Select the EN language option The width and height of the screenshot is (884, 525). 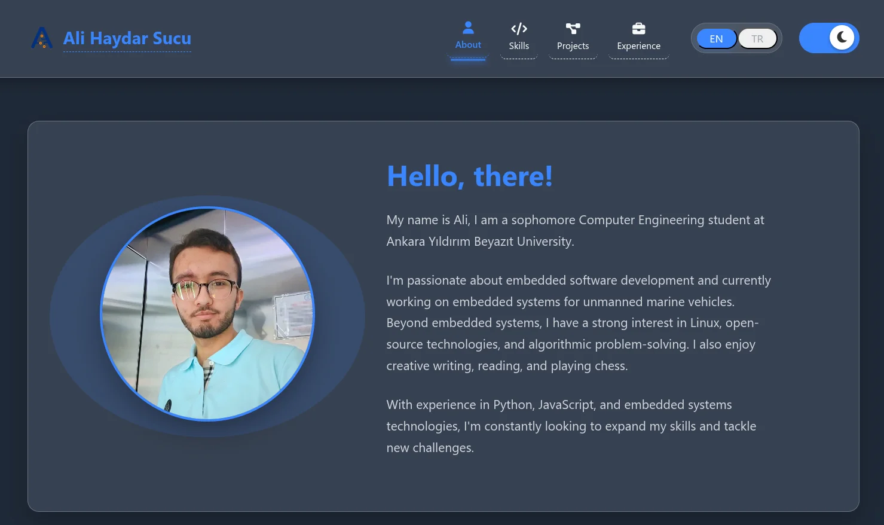tap(716, 39)
